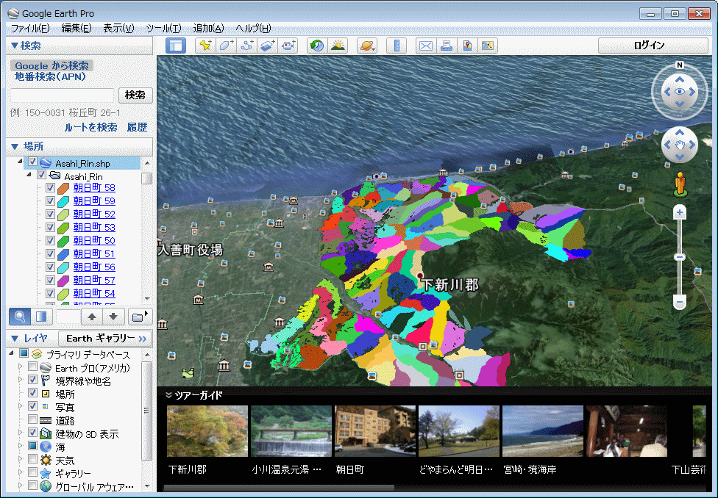Open the Ruler measurement tool
The image size is (718, 498).
(x=397, y=46)
